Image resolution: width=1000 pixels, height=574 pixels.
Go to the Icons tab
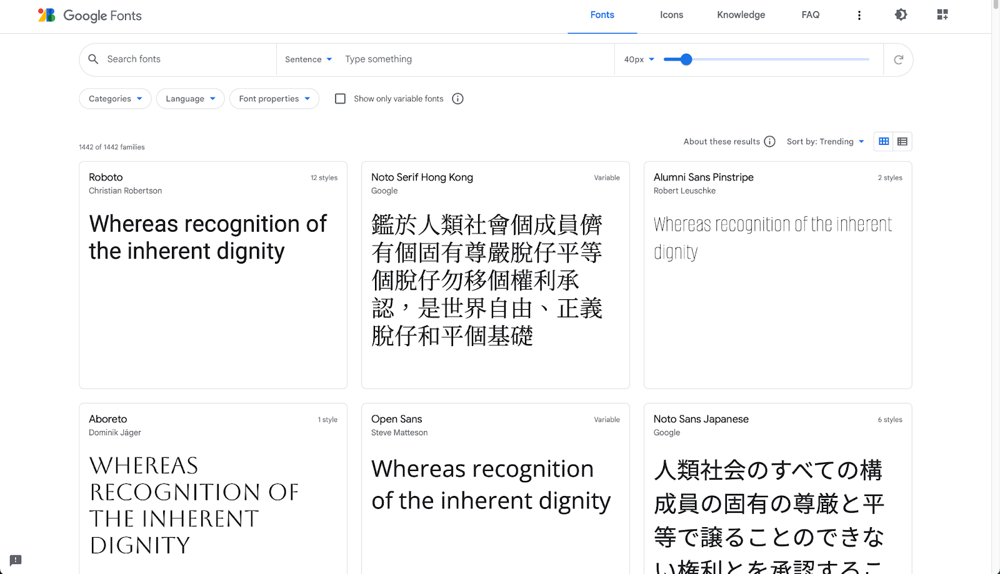click(671, 15)
